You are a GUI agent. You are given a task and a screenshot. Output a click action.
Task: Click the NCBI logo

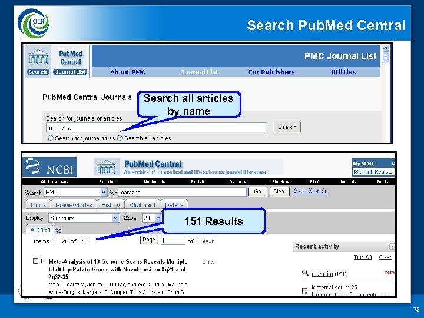[49, 167]
